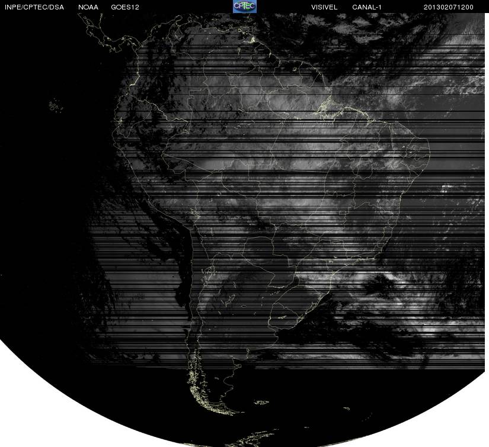Click the VISIVEL label in the header
Image resolution: width=489 pixels, height=447 pixels.
(324, 7)
